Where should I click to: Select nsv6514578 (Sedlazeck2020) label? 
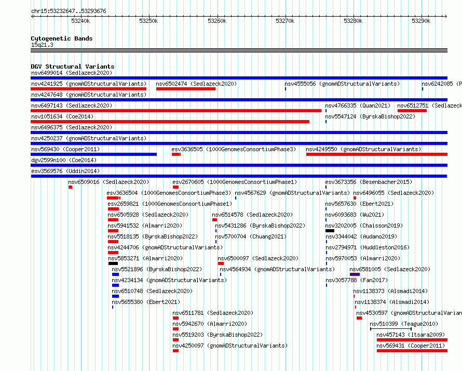pyautogui.click(x=252, y=215)
